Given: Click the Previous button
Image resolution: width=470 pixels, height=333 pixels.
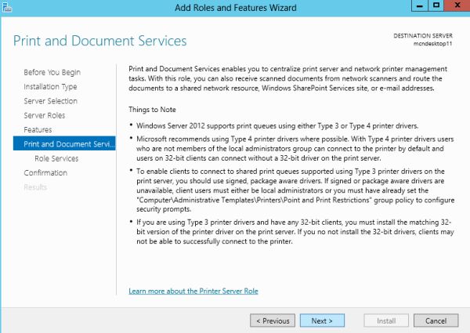Looking at the screenshot, I should pyautogui.click(x=273, y=320).
